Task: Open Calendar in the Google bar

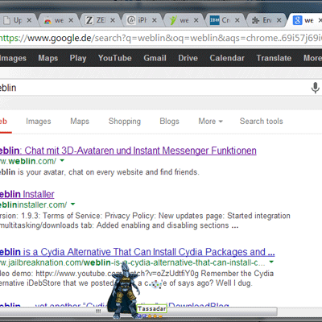Action: [x=227, y=58]
